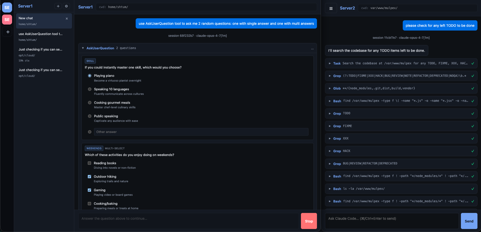The height and width of the screenshot is (232, 481).
Task: Close the New chat session
Action: pos(67,19)
